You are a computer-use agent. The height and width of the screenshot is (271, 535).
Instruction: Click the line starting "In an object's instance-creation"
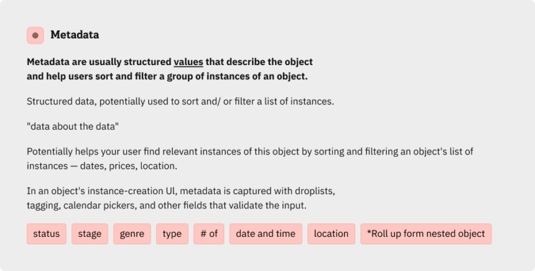pyautogui.click(x=181, y=191)
